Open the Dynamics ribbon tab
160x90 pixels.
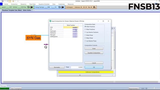[x=23, y=4]
